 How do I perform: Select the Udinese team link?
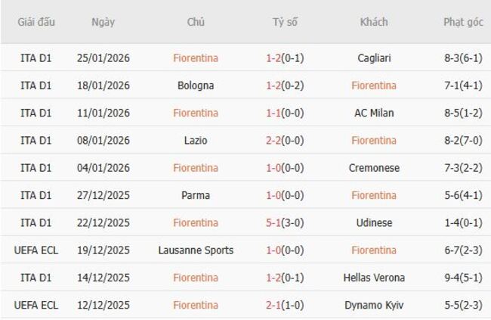(373, 222)
